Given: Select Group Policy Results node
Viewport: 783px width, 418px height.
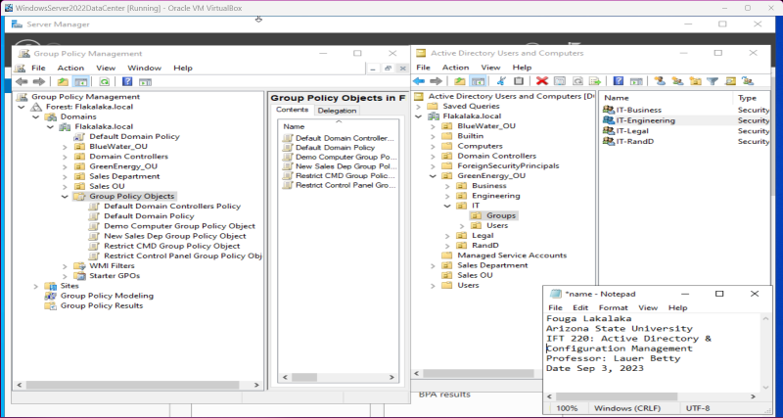Looking at the screenshot, I should (102, 305).
